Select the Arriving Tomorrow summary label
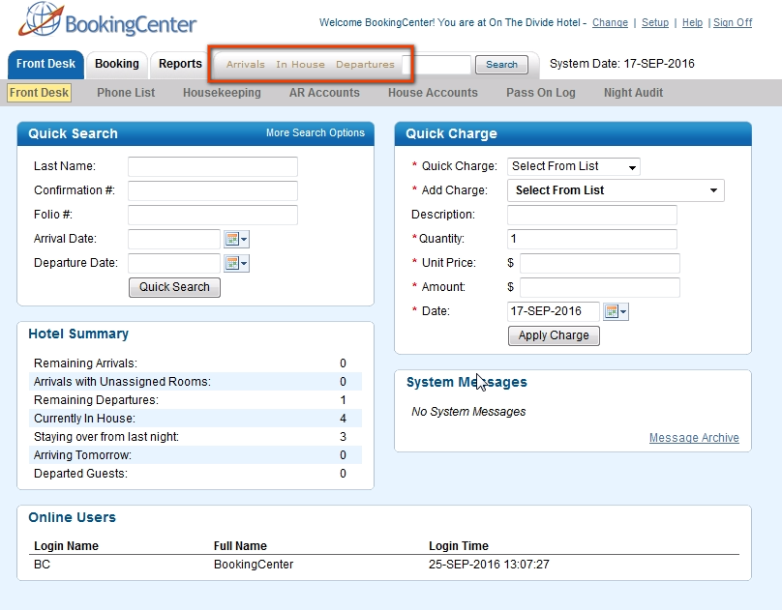The width and height of the screenshot is (782, 610). pyautogui.click(x=82, y=455)
